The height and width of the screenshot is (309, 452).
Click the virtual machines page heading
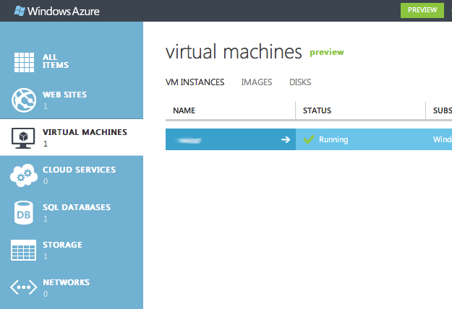pos(234,52)
